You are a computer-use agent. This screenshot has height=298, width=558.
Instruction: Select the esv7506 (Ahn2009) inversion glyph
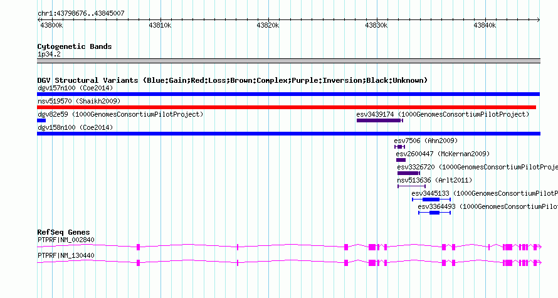[x=399, y=147]
